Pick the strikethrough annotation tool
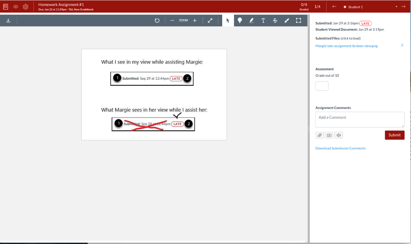 [x=275, y=21]
